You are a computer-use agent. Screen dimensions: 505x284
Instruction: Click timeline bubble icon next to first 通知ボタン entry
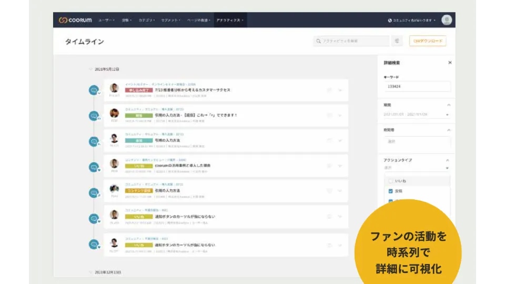click(94, 218)
